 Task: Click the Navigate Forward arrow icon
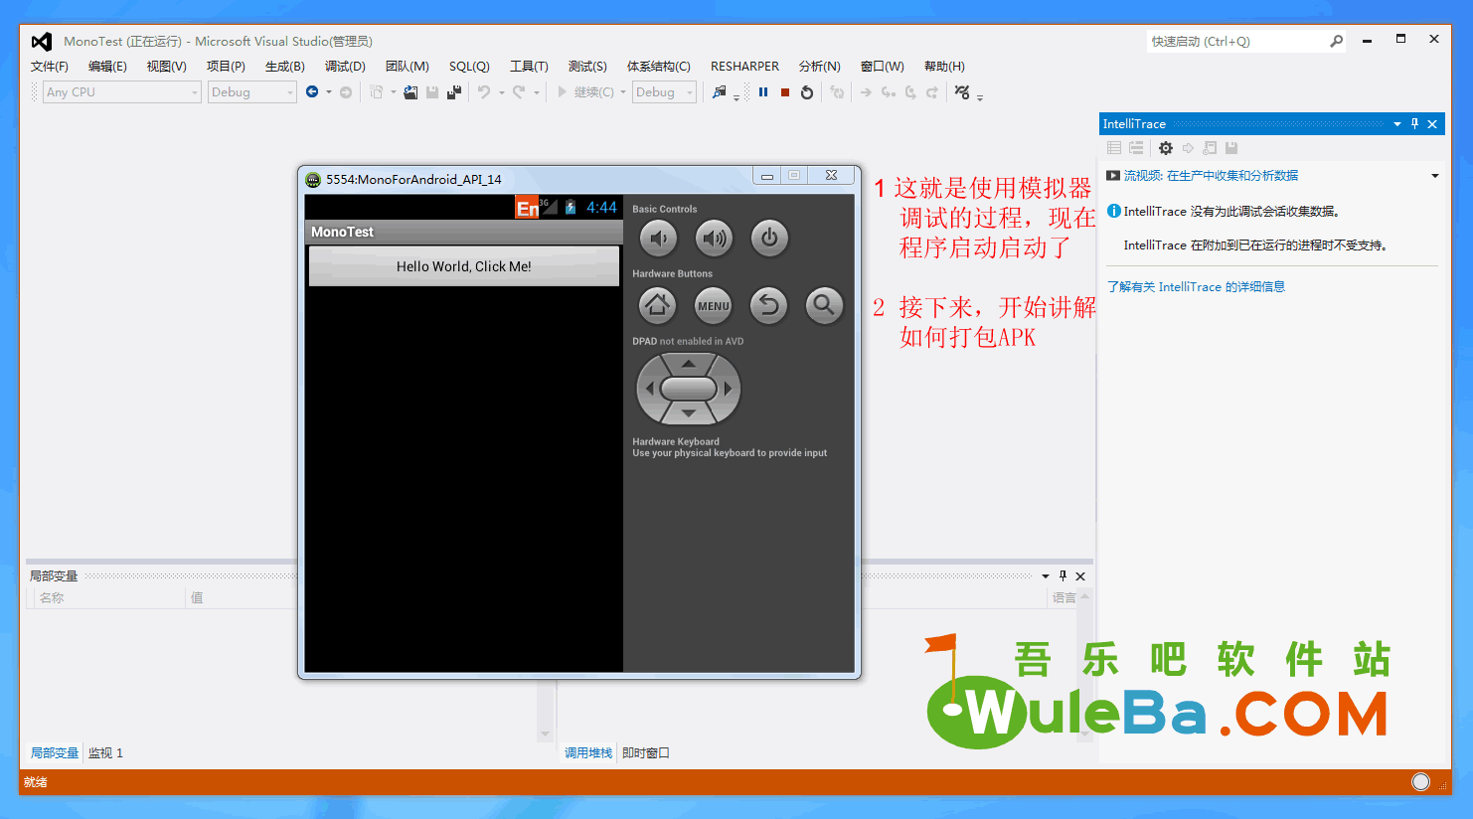(346, 92)
